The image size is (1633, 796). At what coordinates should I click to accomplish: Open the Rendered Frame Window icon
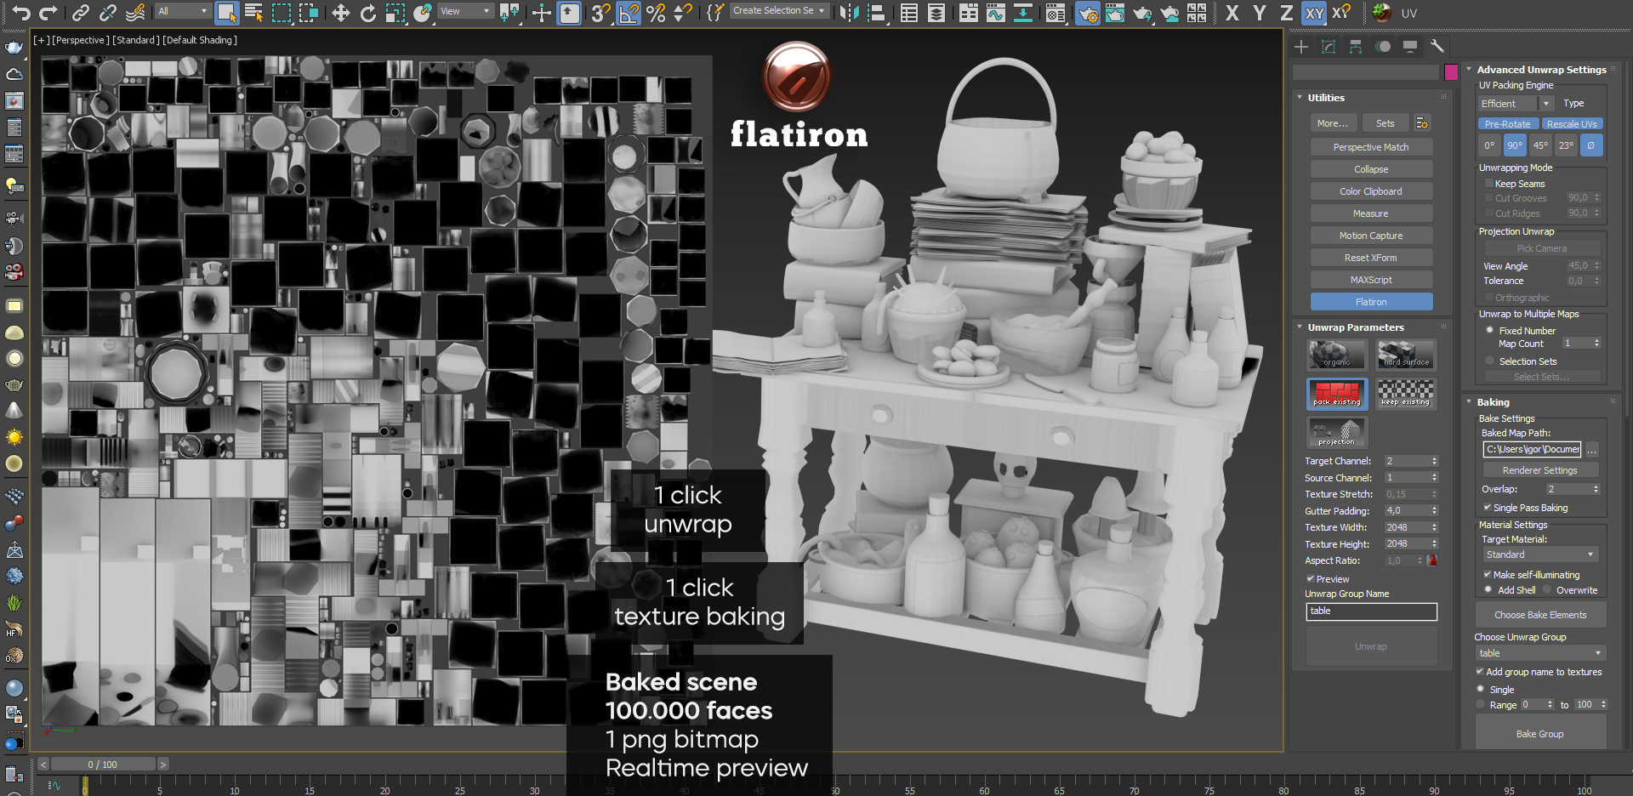(1115, 12)
